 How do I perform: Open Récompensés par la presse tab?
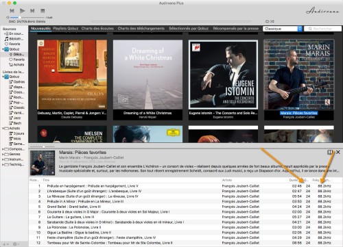pos(236,29)
